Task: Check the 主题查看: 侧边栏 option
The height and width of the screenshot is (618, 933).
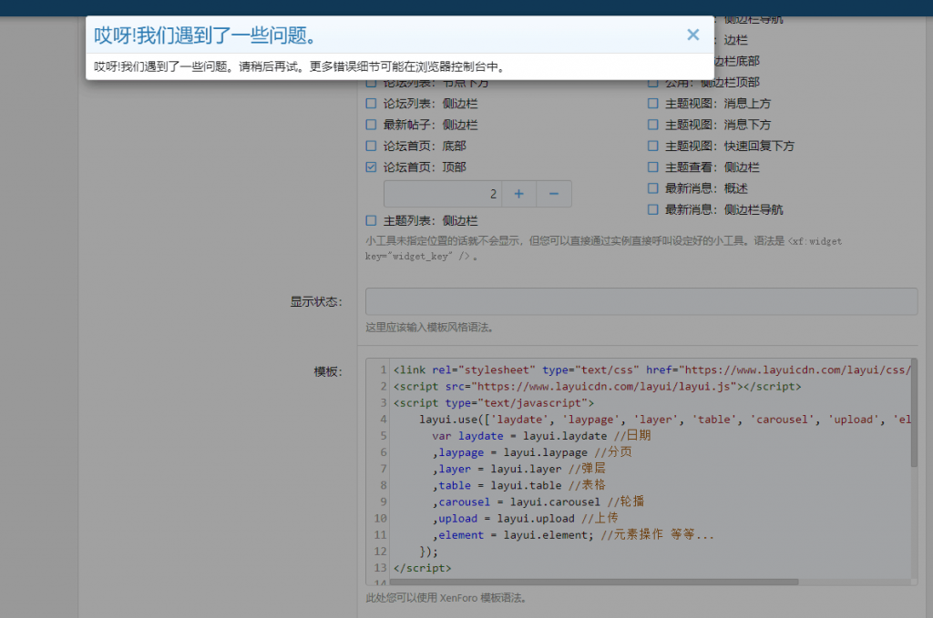Action: [x=653, y=167]
